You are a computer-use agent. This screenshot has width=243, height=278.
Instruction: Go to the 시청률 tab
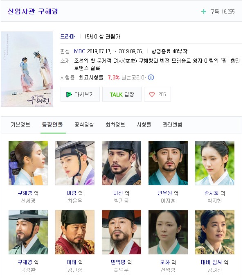[x=144, y=124]
